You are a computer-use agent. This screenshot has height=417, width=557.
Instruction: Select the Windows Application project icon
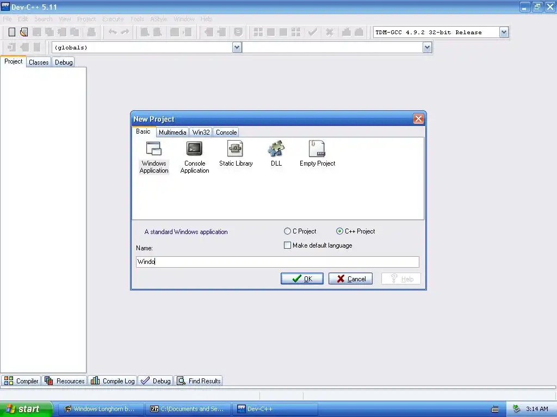(154, 157)
